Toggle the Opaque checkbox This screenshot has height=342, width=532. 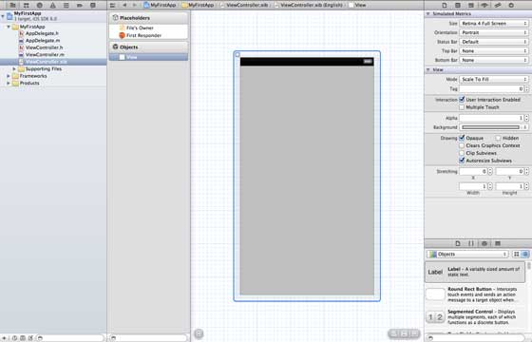pyautogui.click(x=462, y=138)
